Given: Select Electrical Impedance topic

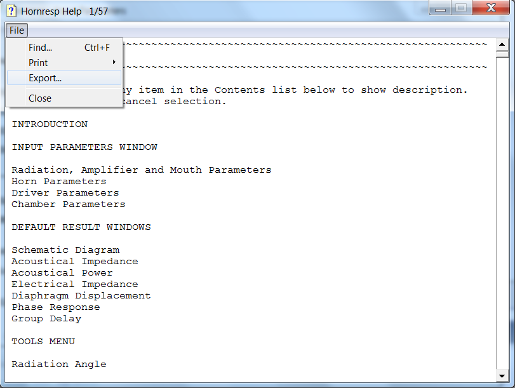Looking at the screenshot, I should [x=75, y=284].
